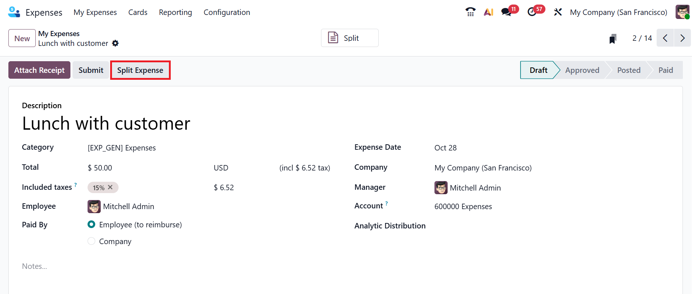Open the activities clock icon
This screenshot has width=692, height=294.
click(x=532, y=12)
